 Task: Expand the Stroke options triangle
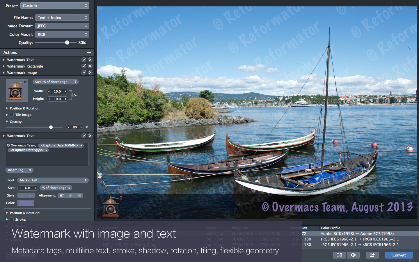pos(7,219)
